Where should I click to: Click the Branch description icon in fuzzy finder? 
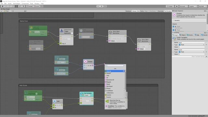(107, 101)
